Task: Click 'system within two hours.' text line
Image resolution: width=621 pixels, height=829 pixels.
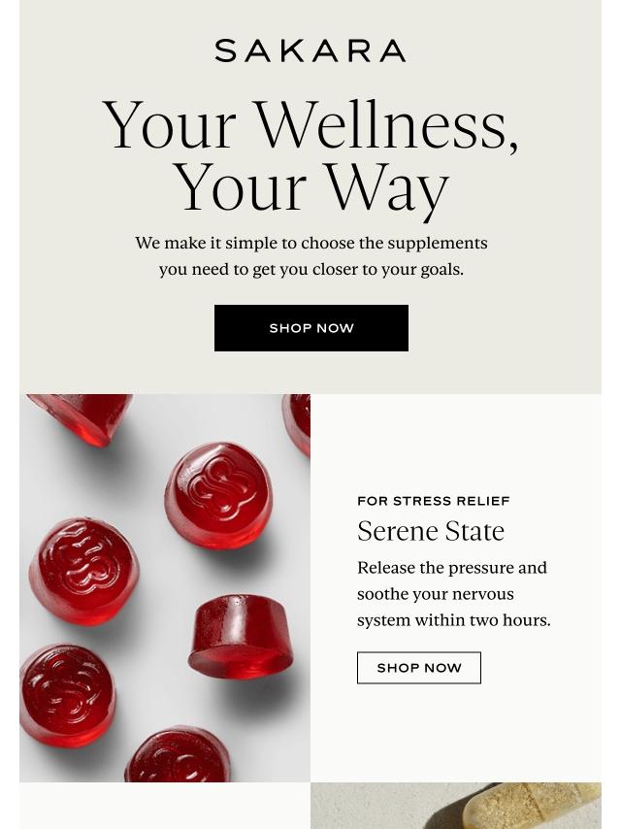Action: [x=453, y=620]
